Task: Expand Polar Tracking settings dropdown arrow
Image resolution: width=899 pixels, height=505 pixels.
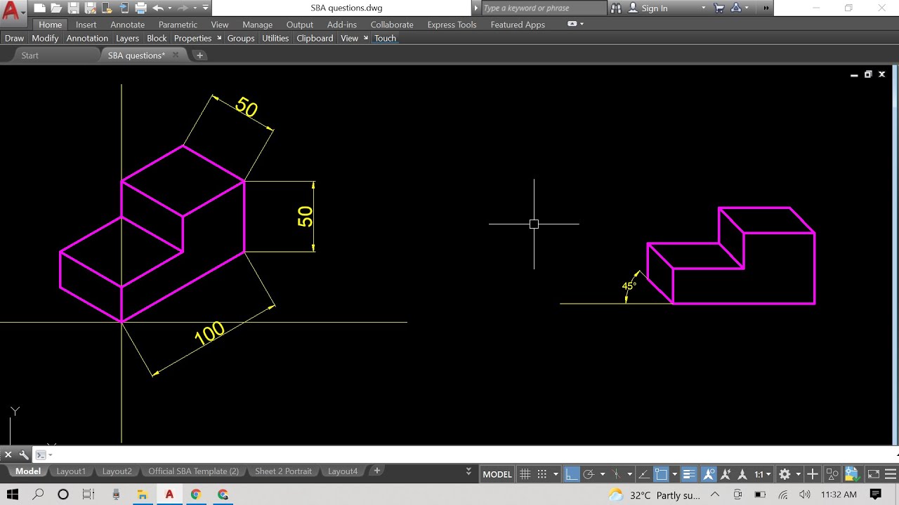Action: click(x=603, y=474)
